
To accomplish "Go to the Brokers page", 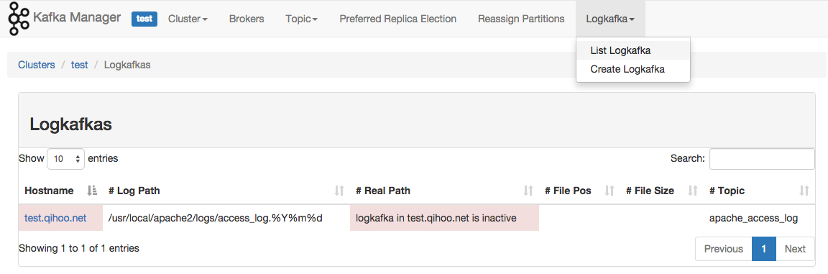I will [247, 19].
